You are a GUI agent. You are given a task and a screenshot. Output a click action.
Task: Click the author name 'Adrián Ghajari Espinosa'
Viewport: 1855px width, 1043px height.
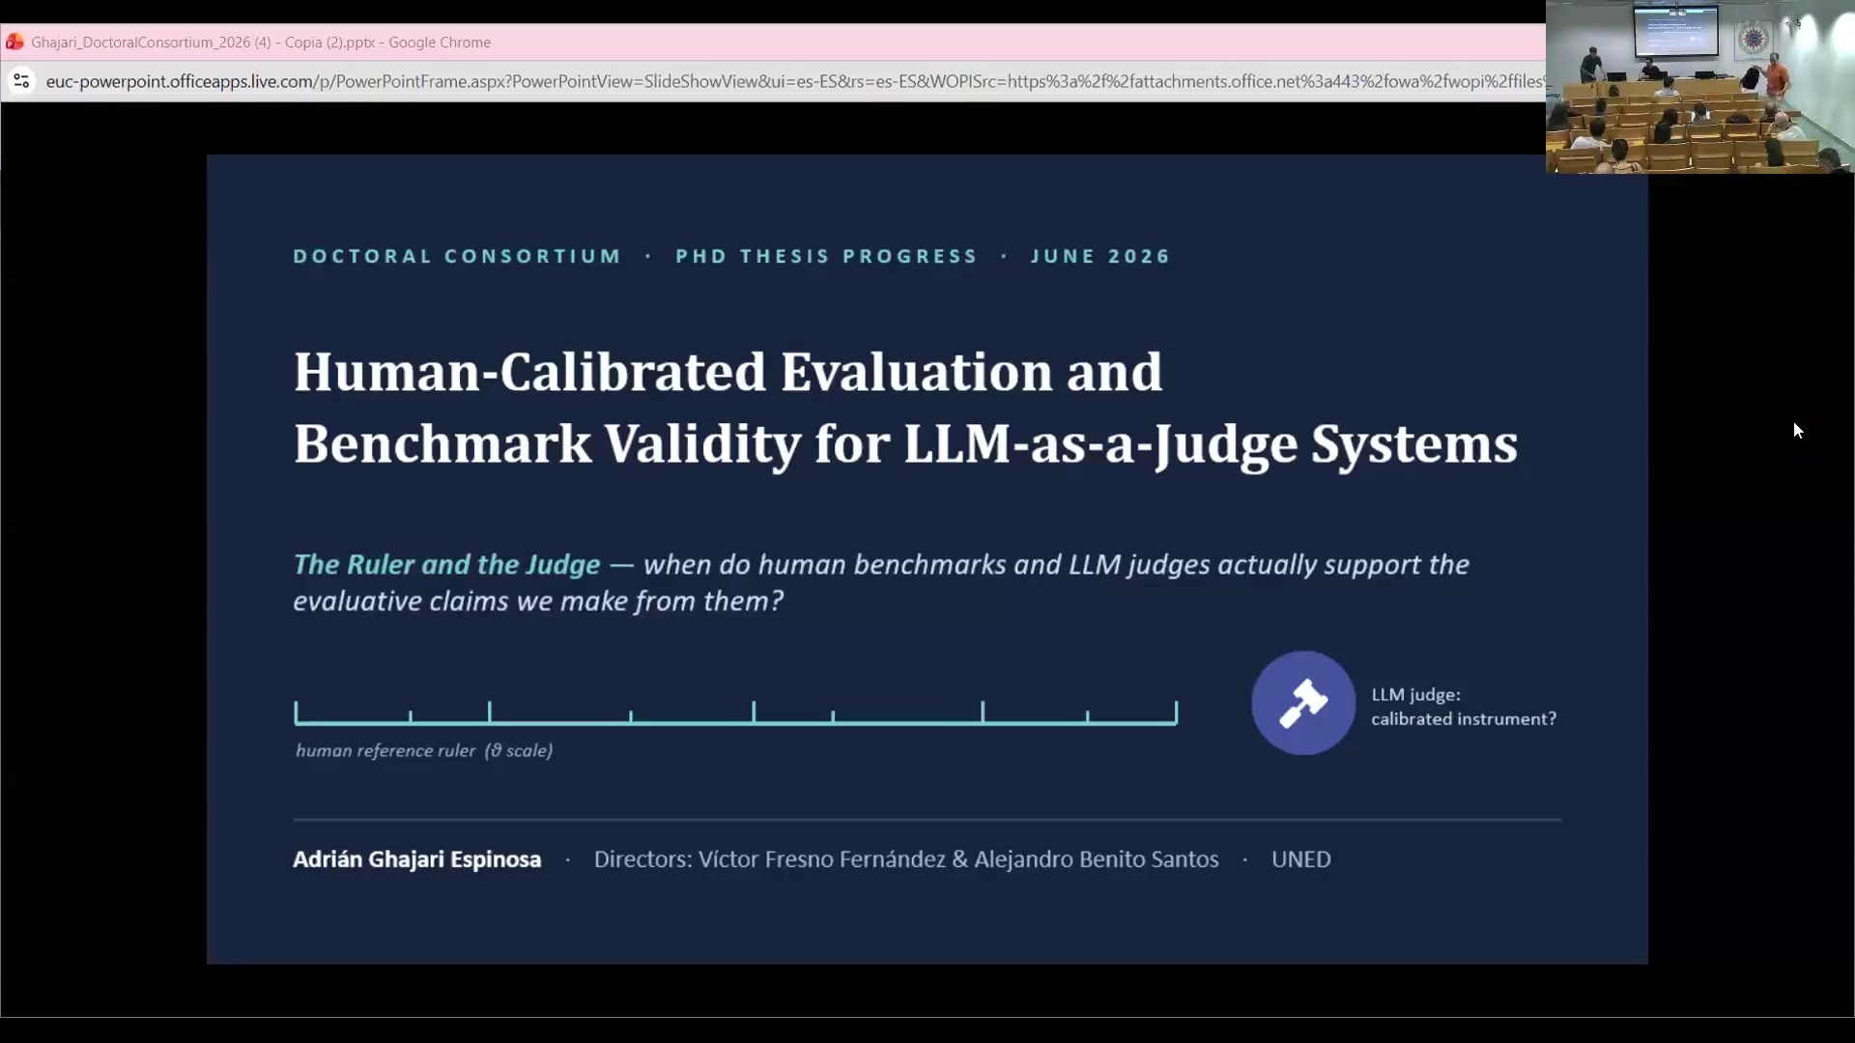pyautogui.click(x=417, y=860)
